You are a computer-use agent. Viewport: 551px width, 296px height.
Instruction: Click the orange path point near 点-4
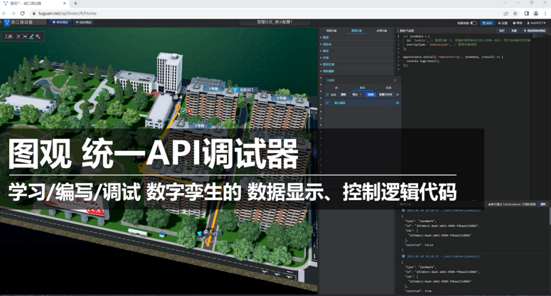tap(178, 106)
